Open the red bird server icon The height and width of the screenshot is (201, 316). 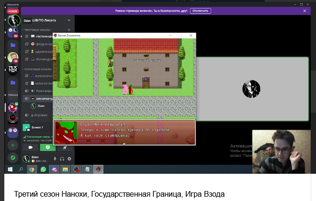click(13, 107)
